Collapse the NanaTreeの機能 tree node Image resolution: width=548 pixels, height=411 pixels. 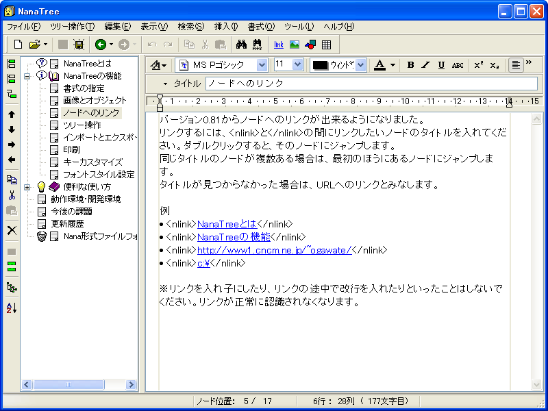point(27,76)
